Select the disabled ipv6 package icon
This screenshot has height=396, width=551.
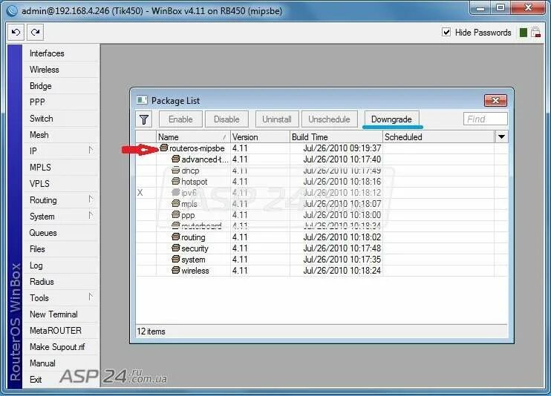176,192
